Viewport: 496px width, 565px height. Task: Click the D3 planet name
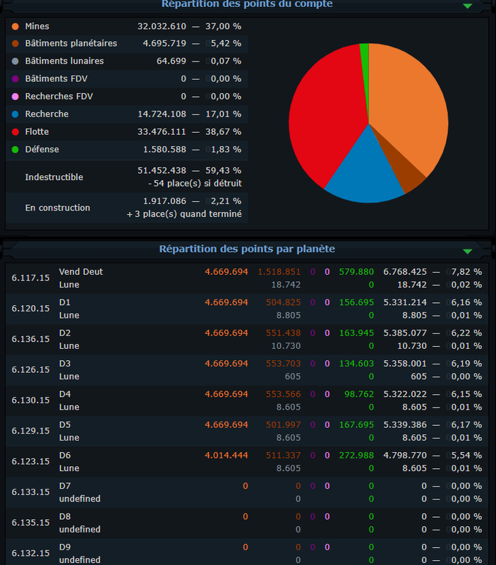pos(65,364)
